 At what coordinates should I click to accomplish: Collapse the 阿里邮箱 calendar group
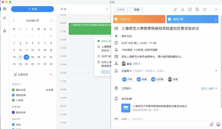point(52,107)
